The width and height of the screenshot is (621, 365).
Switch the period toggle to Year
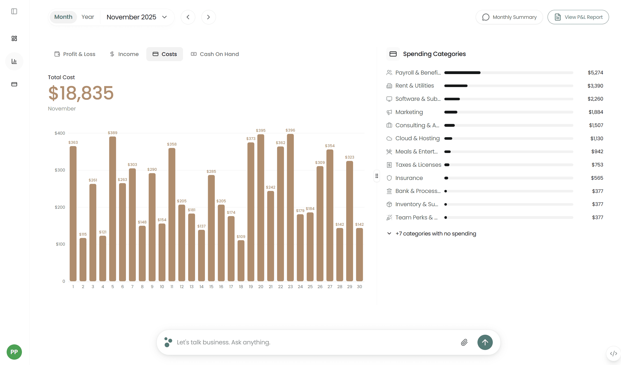pyautogui.click(x=88, y=17)
